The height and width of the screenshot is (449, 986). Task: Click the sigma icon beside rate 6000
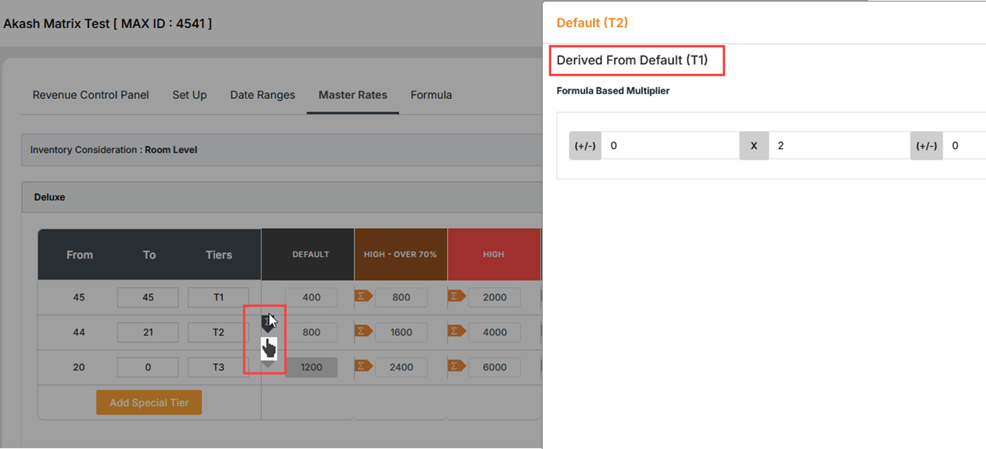pyautogui.click(x=456, y=366)
